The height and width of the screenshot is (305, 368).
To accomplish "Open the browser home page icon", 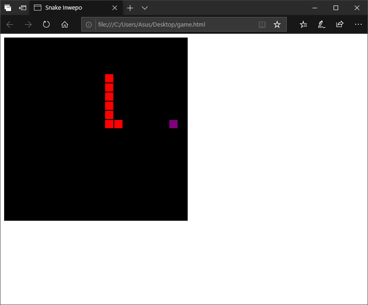I will [x=64, y=24].
